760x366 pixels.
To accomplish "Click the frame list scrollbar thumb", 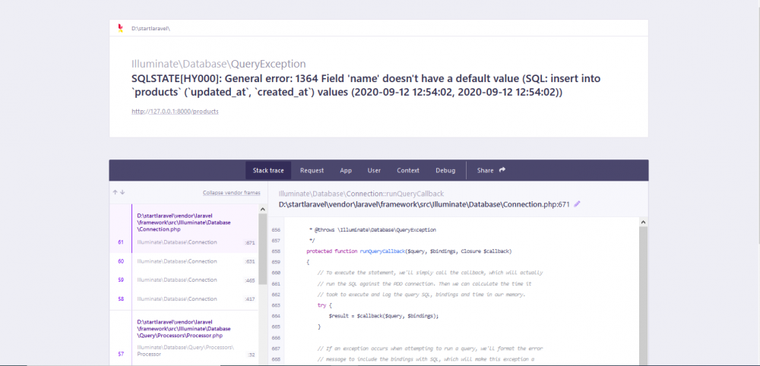I will point(263,249).
